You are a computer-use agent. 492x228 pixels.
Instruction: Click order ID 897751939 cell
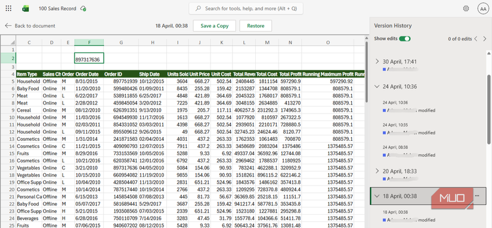(121, 81)
